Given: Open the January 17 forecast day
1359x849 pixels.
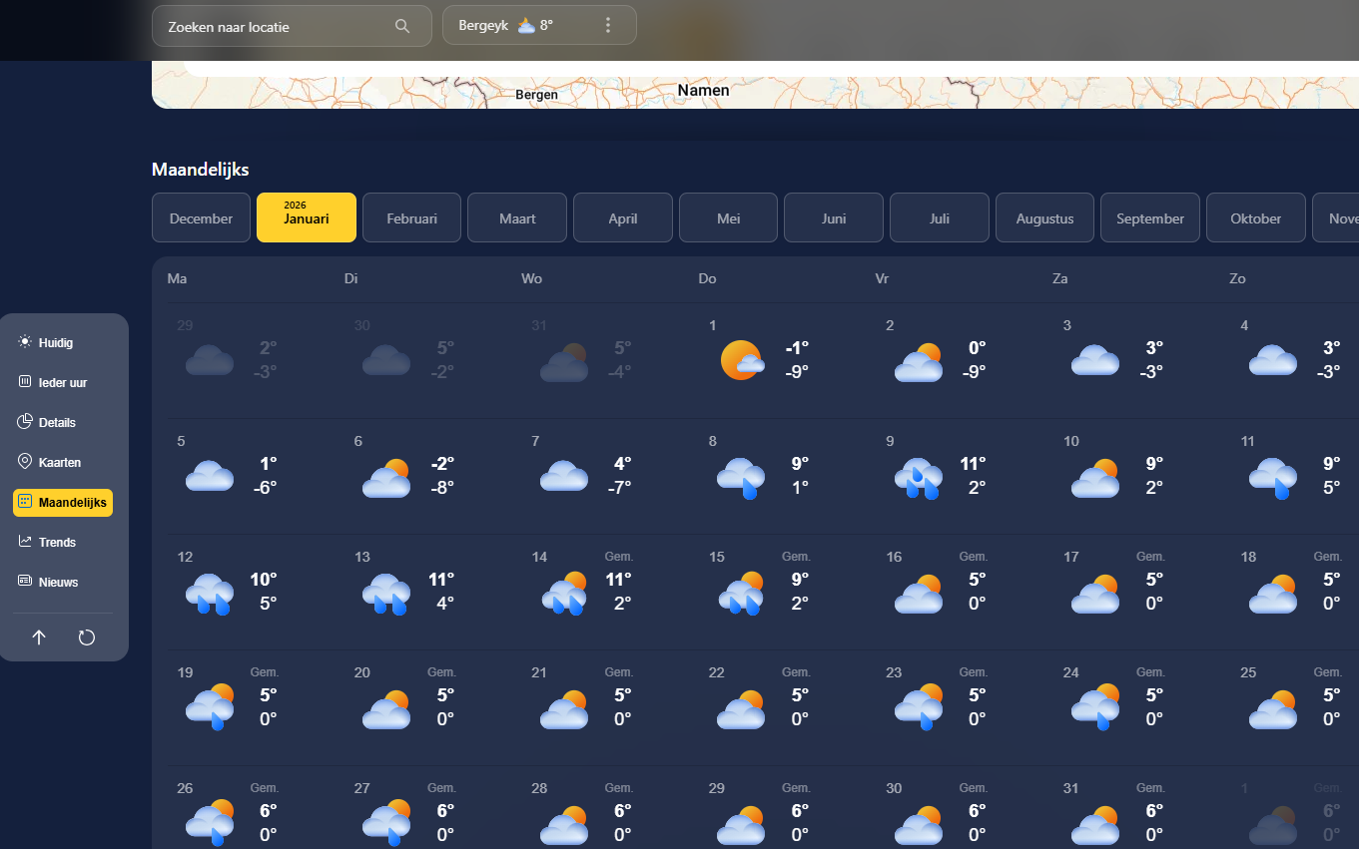Looking at the screenshot, I should pyautogui.click(x=1138, y=592).
